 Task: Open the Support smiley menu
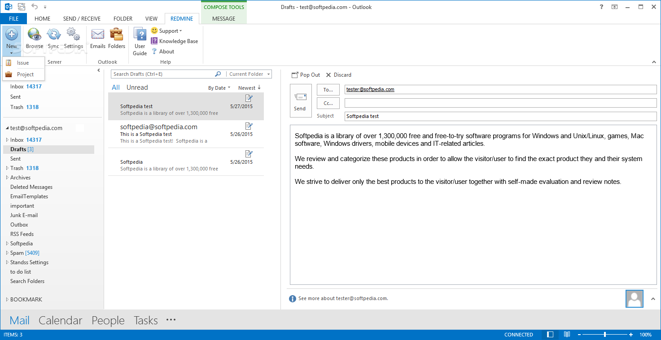(x=166, y=31)
